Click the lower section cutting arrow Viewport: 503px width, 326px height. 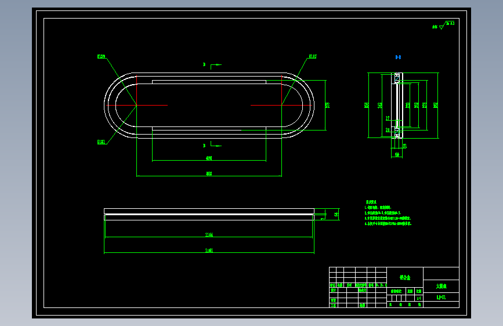click(216, 144)
